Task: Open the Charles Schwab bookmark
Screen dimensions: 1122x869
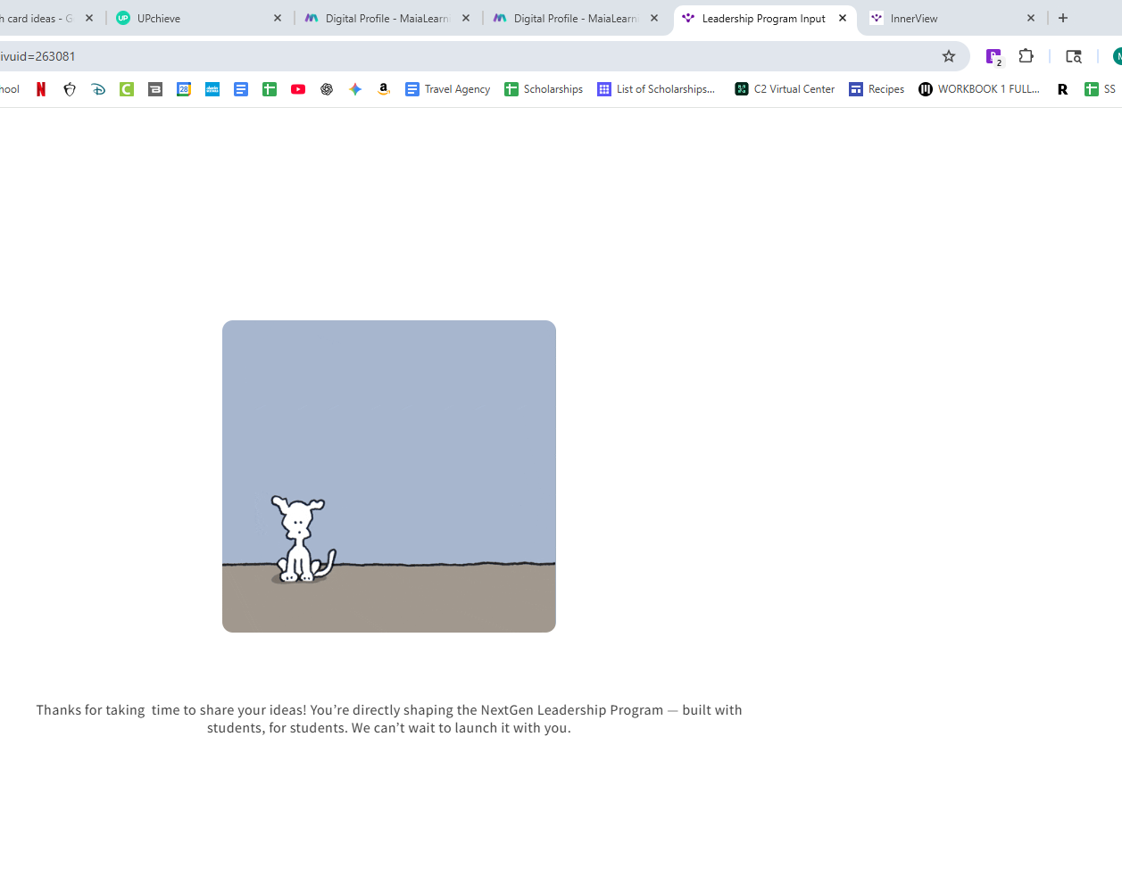Action: pos(212,89)
